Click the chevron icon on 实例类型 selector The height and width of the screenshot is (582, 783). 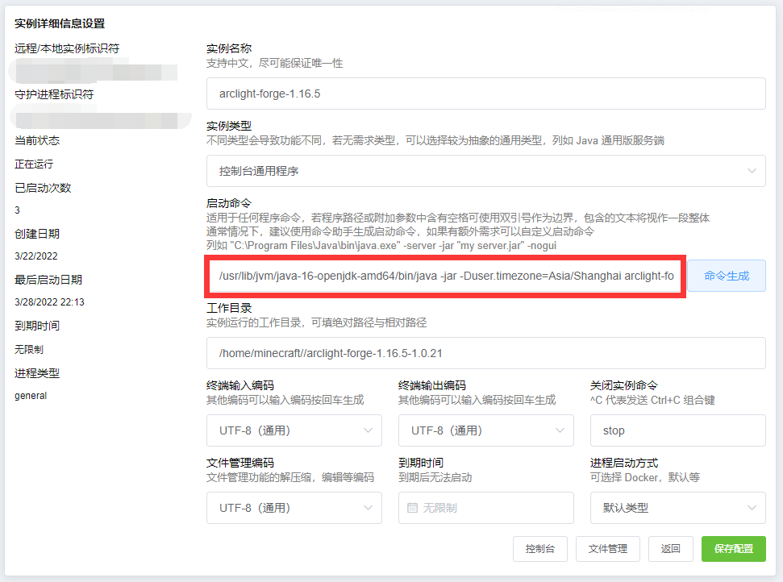754,170
